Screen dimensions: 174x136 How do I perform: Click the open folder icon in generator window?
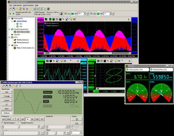[3, 86]
